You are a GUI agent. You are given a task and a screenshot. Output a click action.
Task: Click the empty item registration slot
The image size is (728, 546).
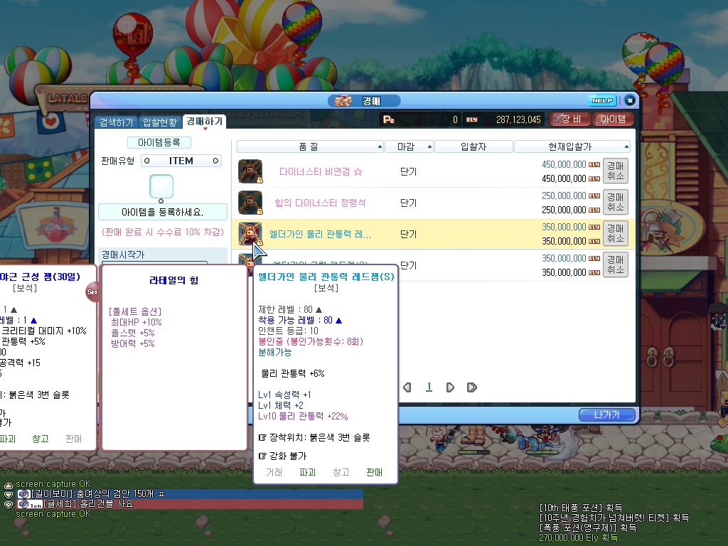point(162,186)
